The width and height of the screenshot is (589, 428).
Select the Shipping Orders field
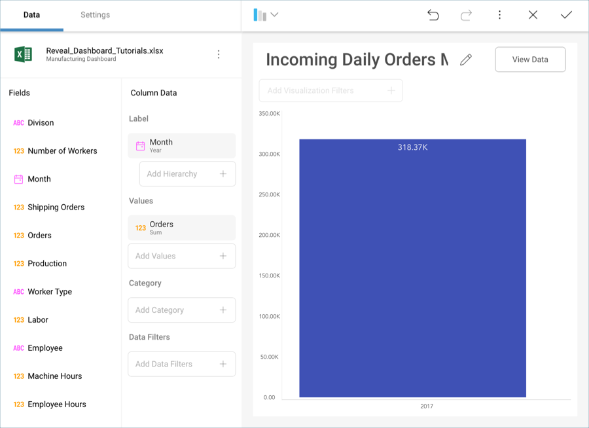tap(56, 207)
